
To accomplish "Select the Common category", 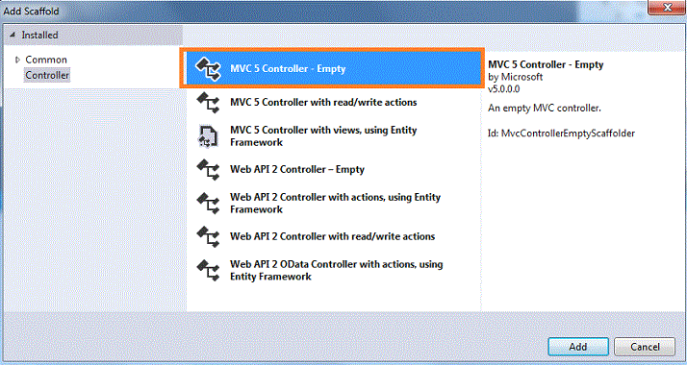I will (46, 60).
